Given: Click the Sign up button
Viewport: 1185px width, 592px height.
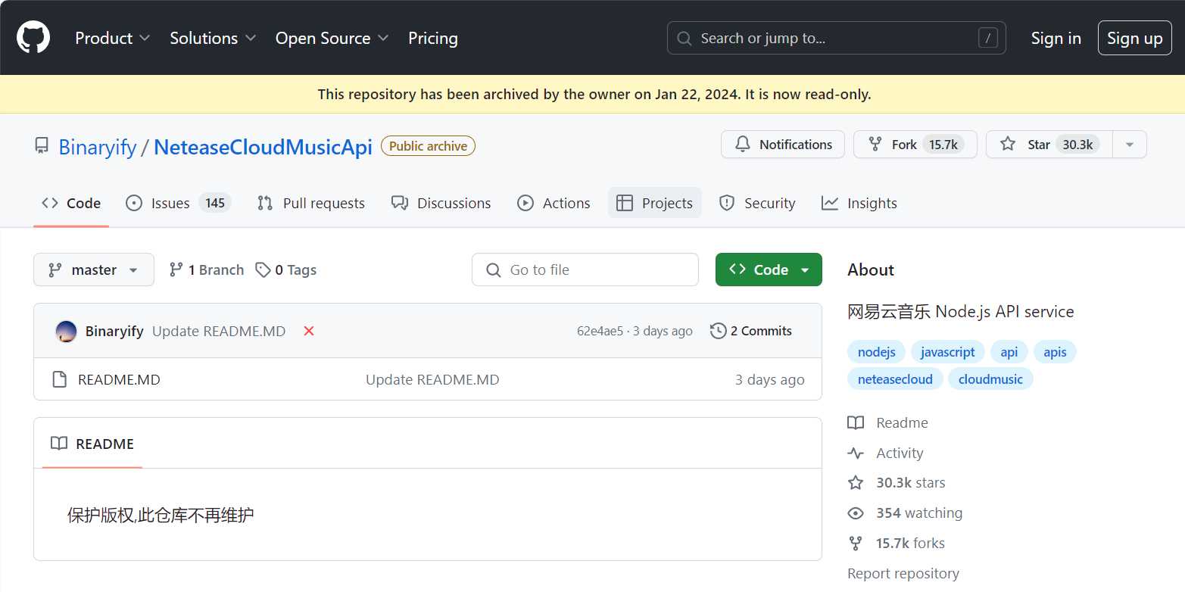Looking at the screenshot, I should [x=1134, y=38].
